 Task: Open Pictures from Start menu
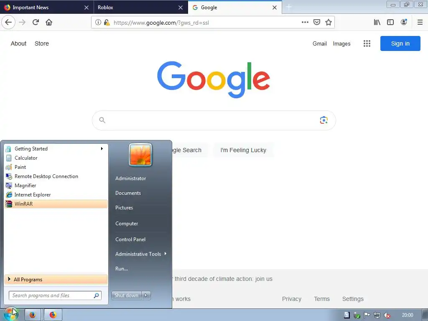124,208
